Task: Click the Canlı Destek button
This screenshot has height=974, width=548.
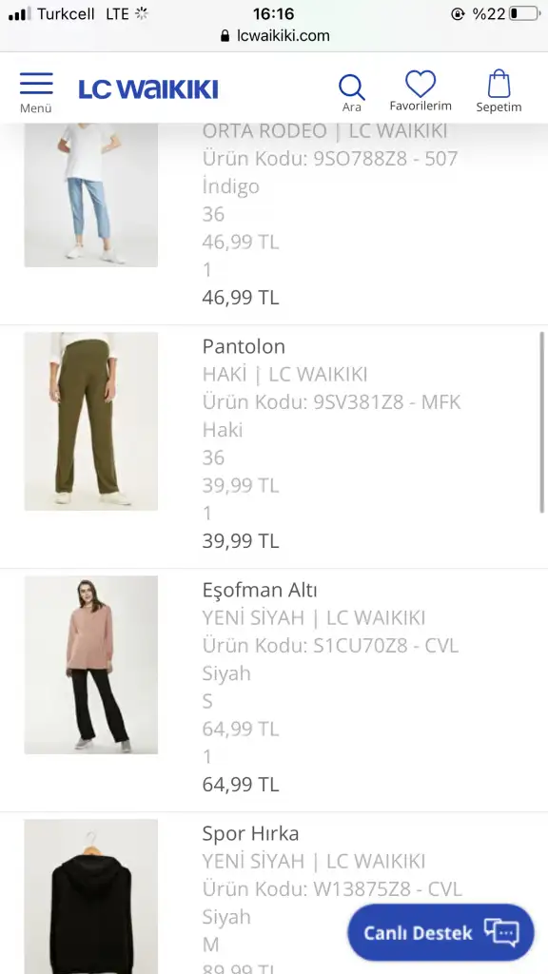Action: 440,932
